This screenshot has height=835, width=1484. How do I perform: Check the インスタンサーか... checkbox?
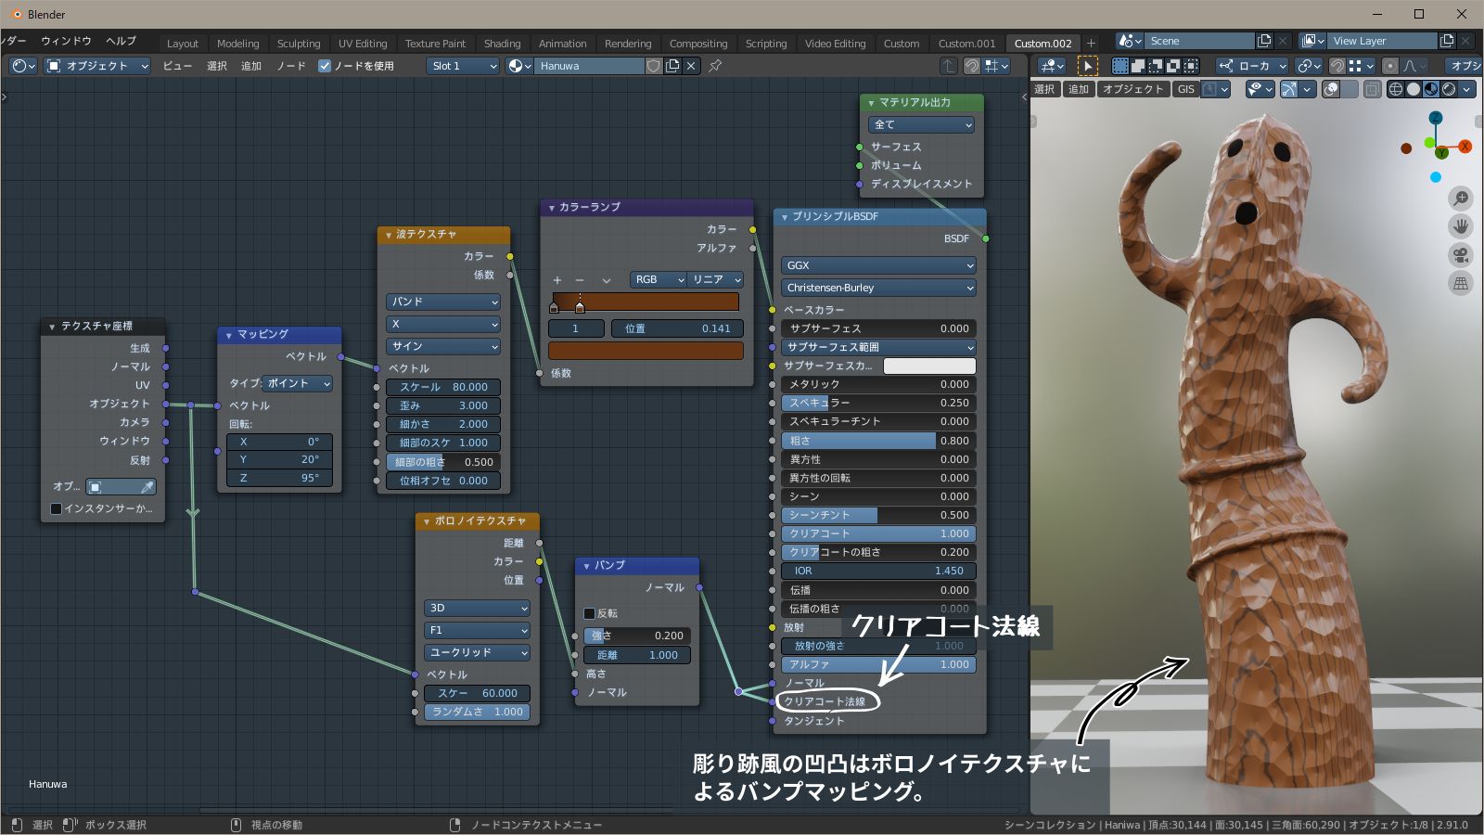point(56,508)
